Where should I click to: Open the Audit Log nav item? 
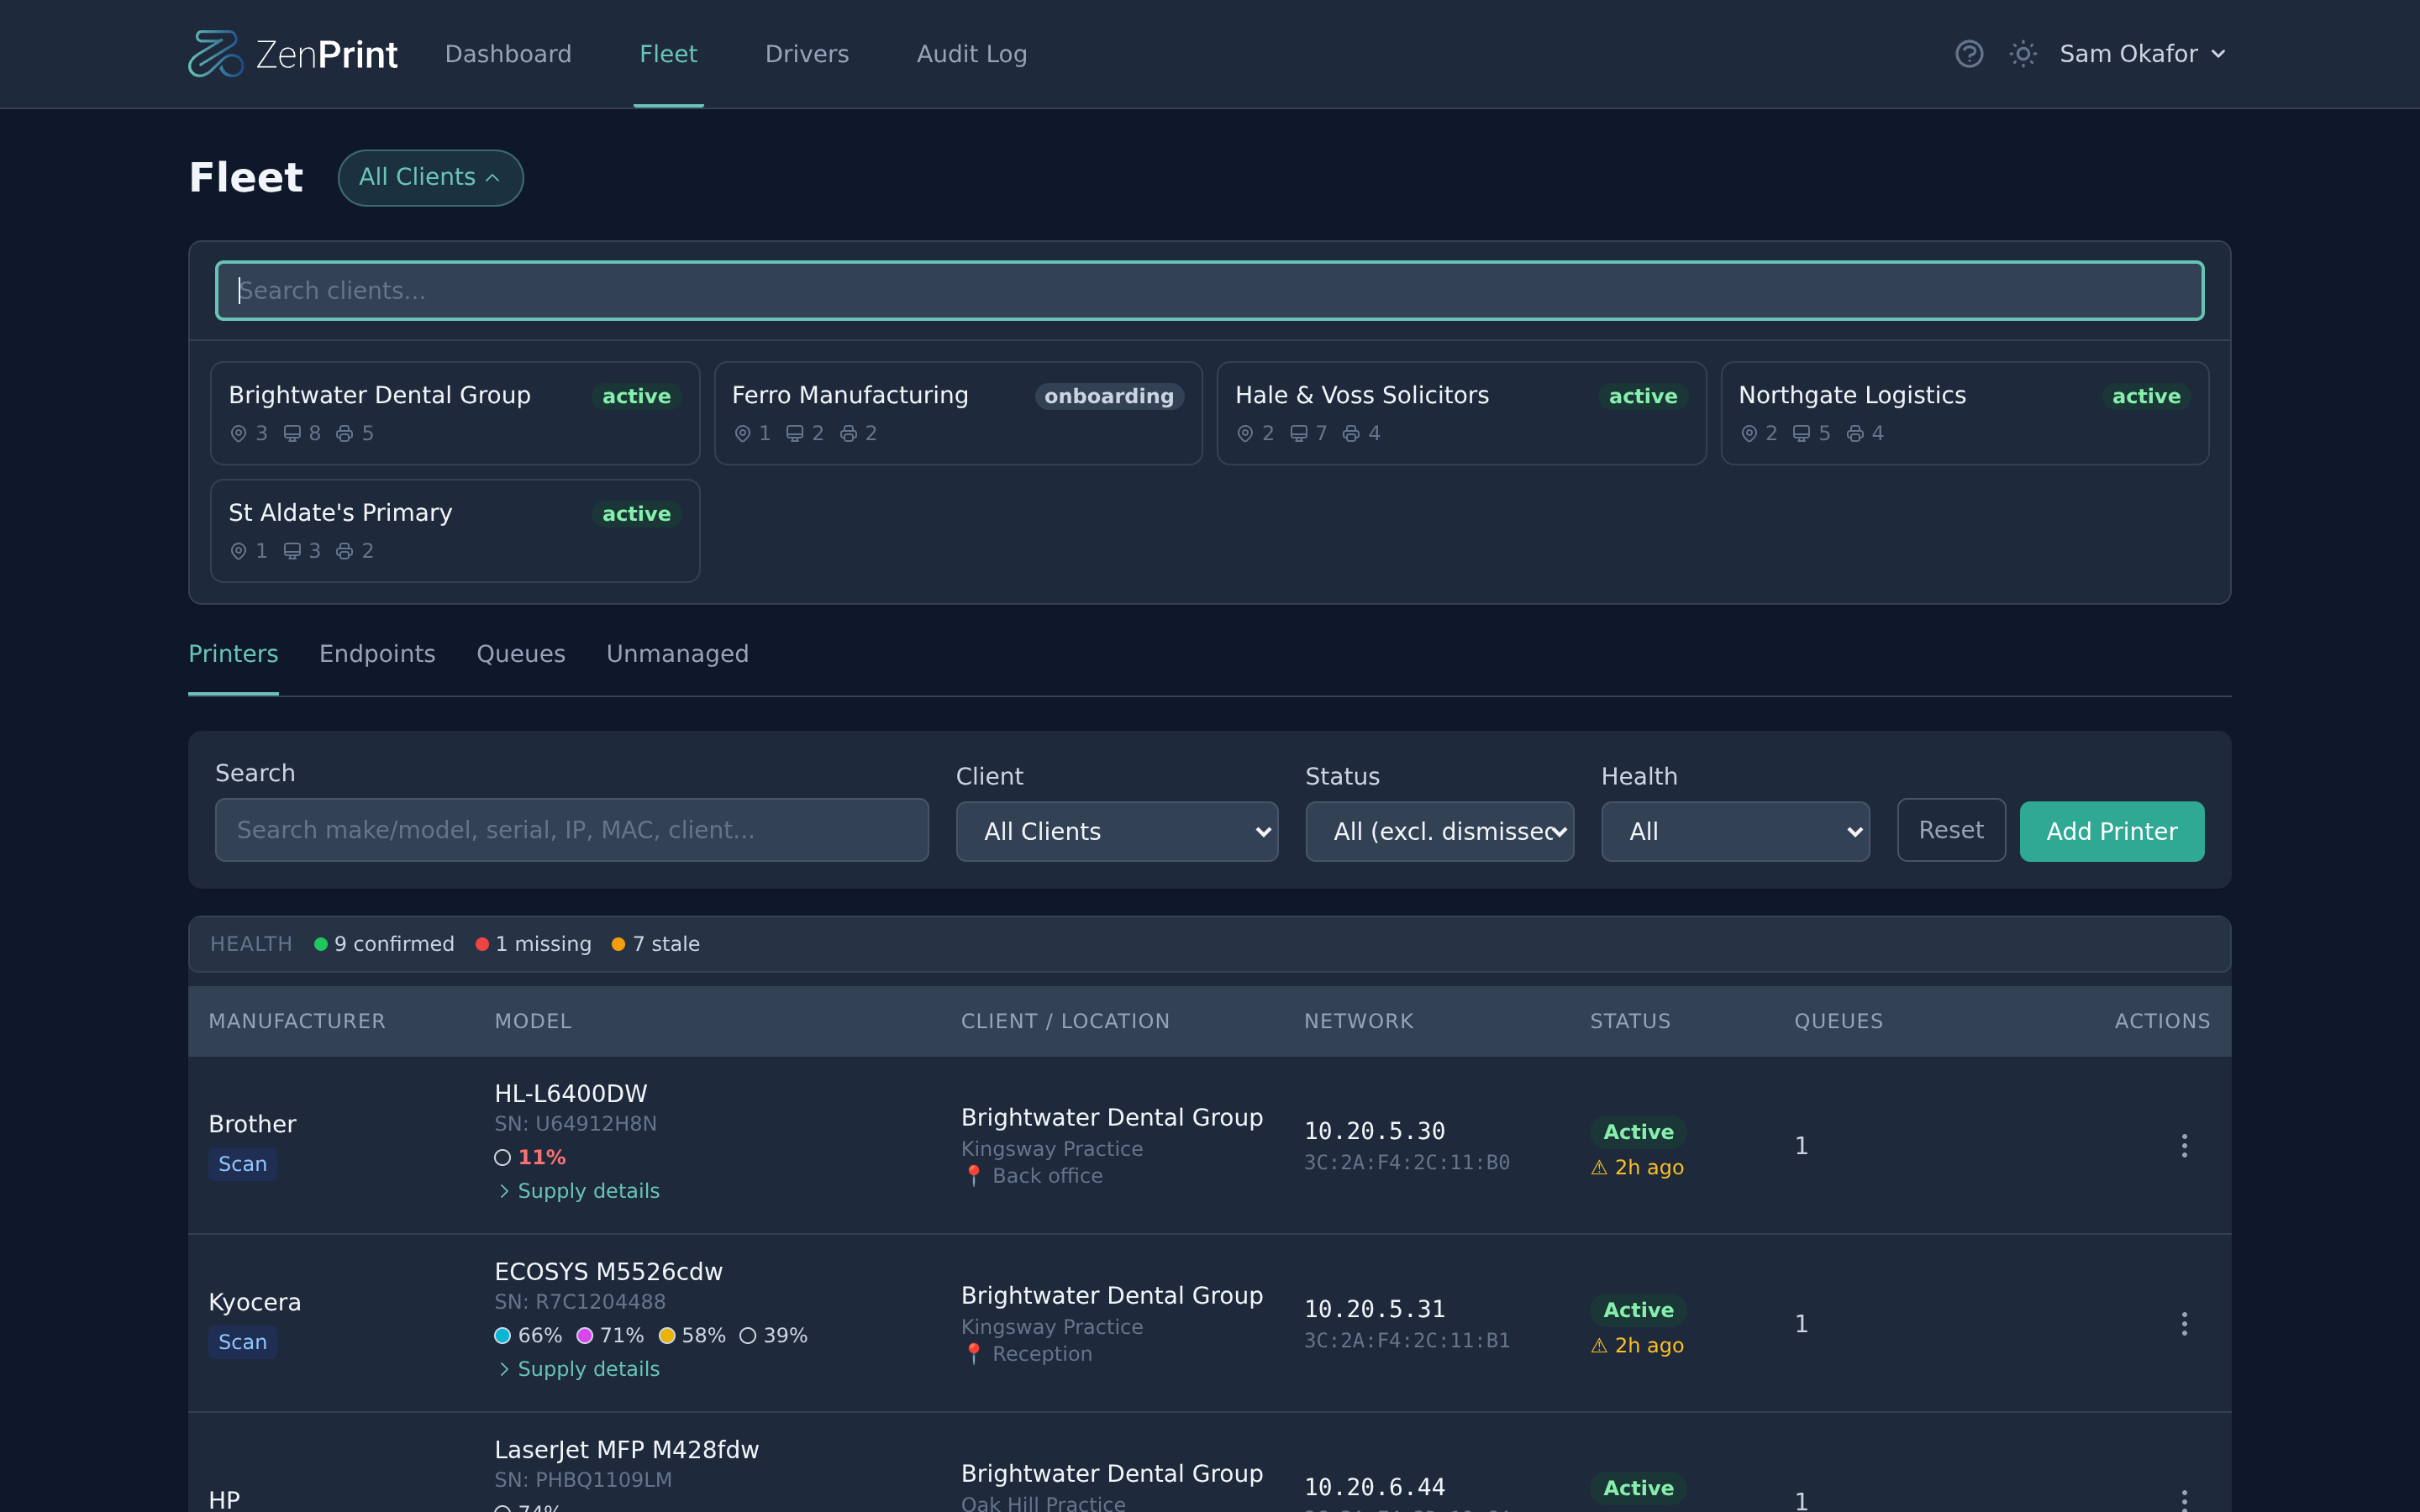click(972, 54)
